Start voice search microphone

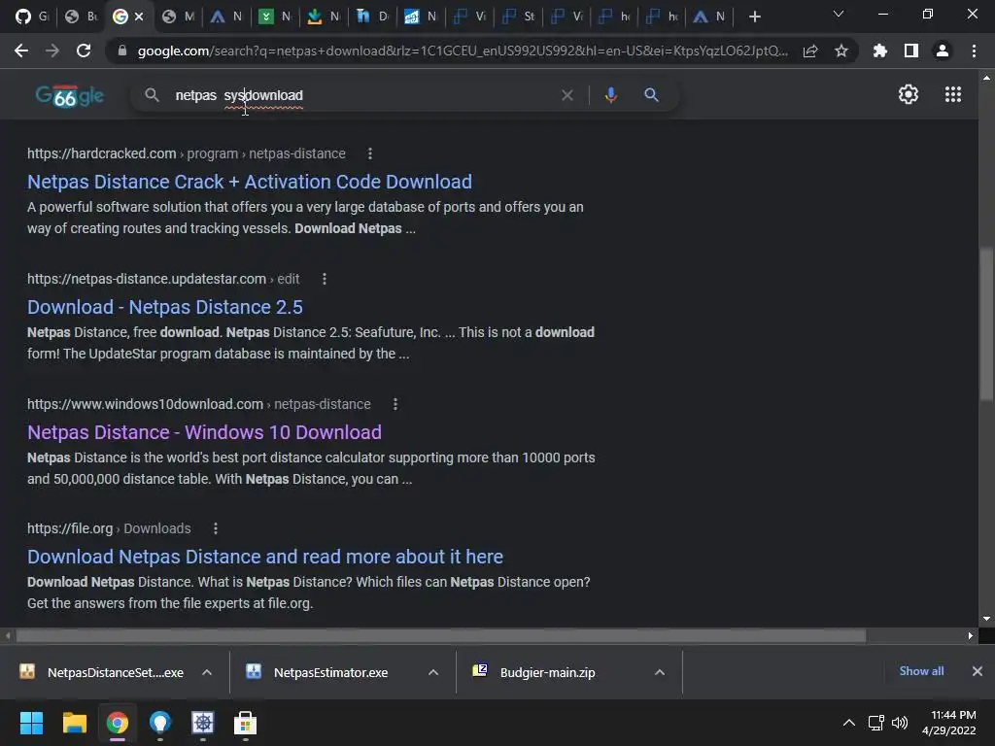click(x=611, y=95)
